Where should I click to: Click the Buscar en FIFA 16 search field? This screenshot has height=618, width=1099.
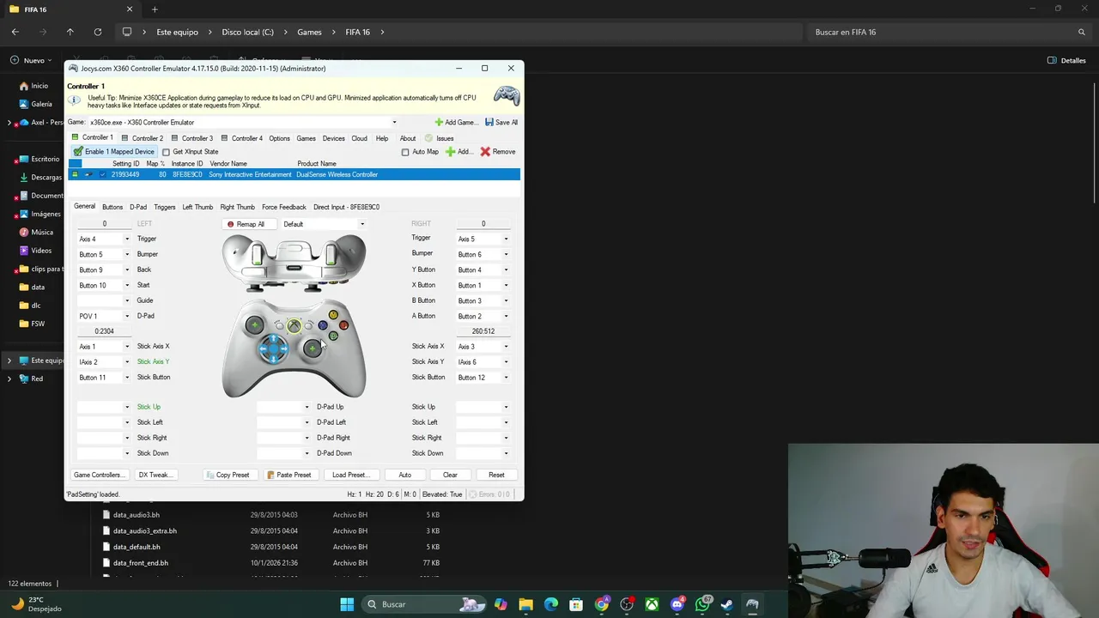pos(949,32)
